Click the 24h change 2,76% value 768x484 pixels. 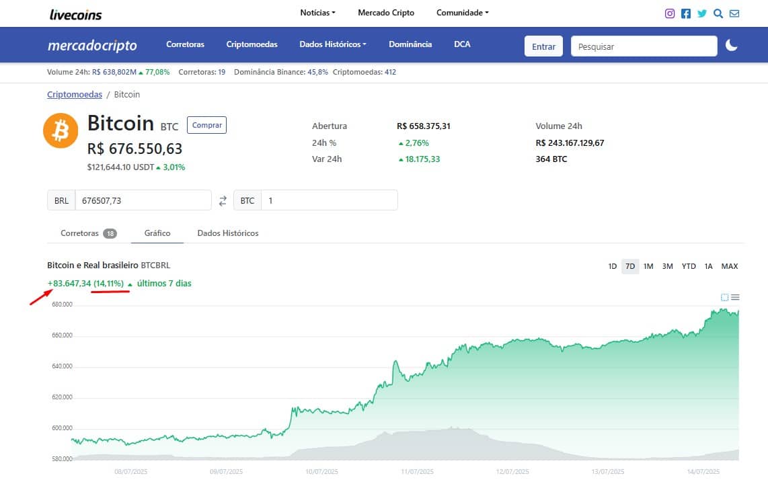coord(414,143)
